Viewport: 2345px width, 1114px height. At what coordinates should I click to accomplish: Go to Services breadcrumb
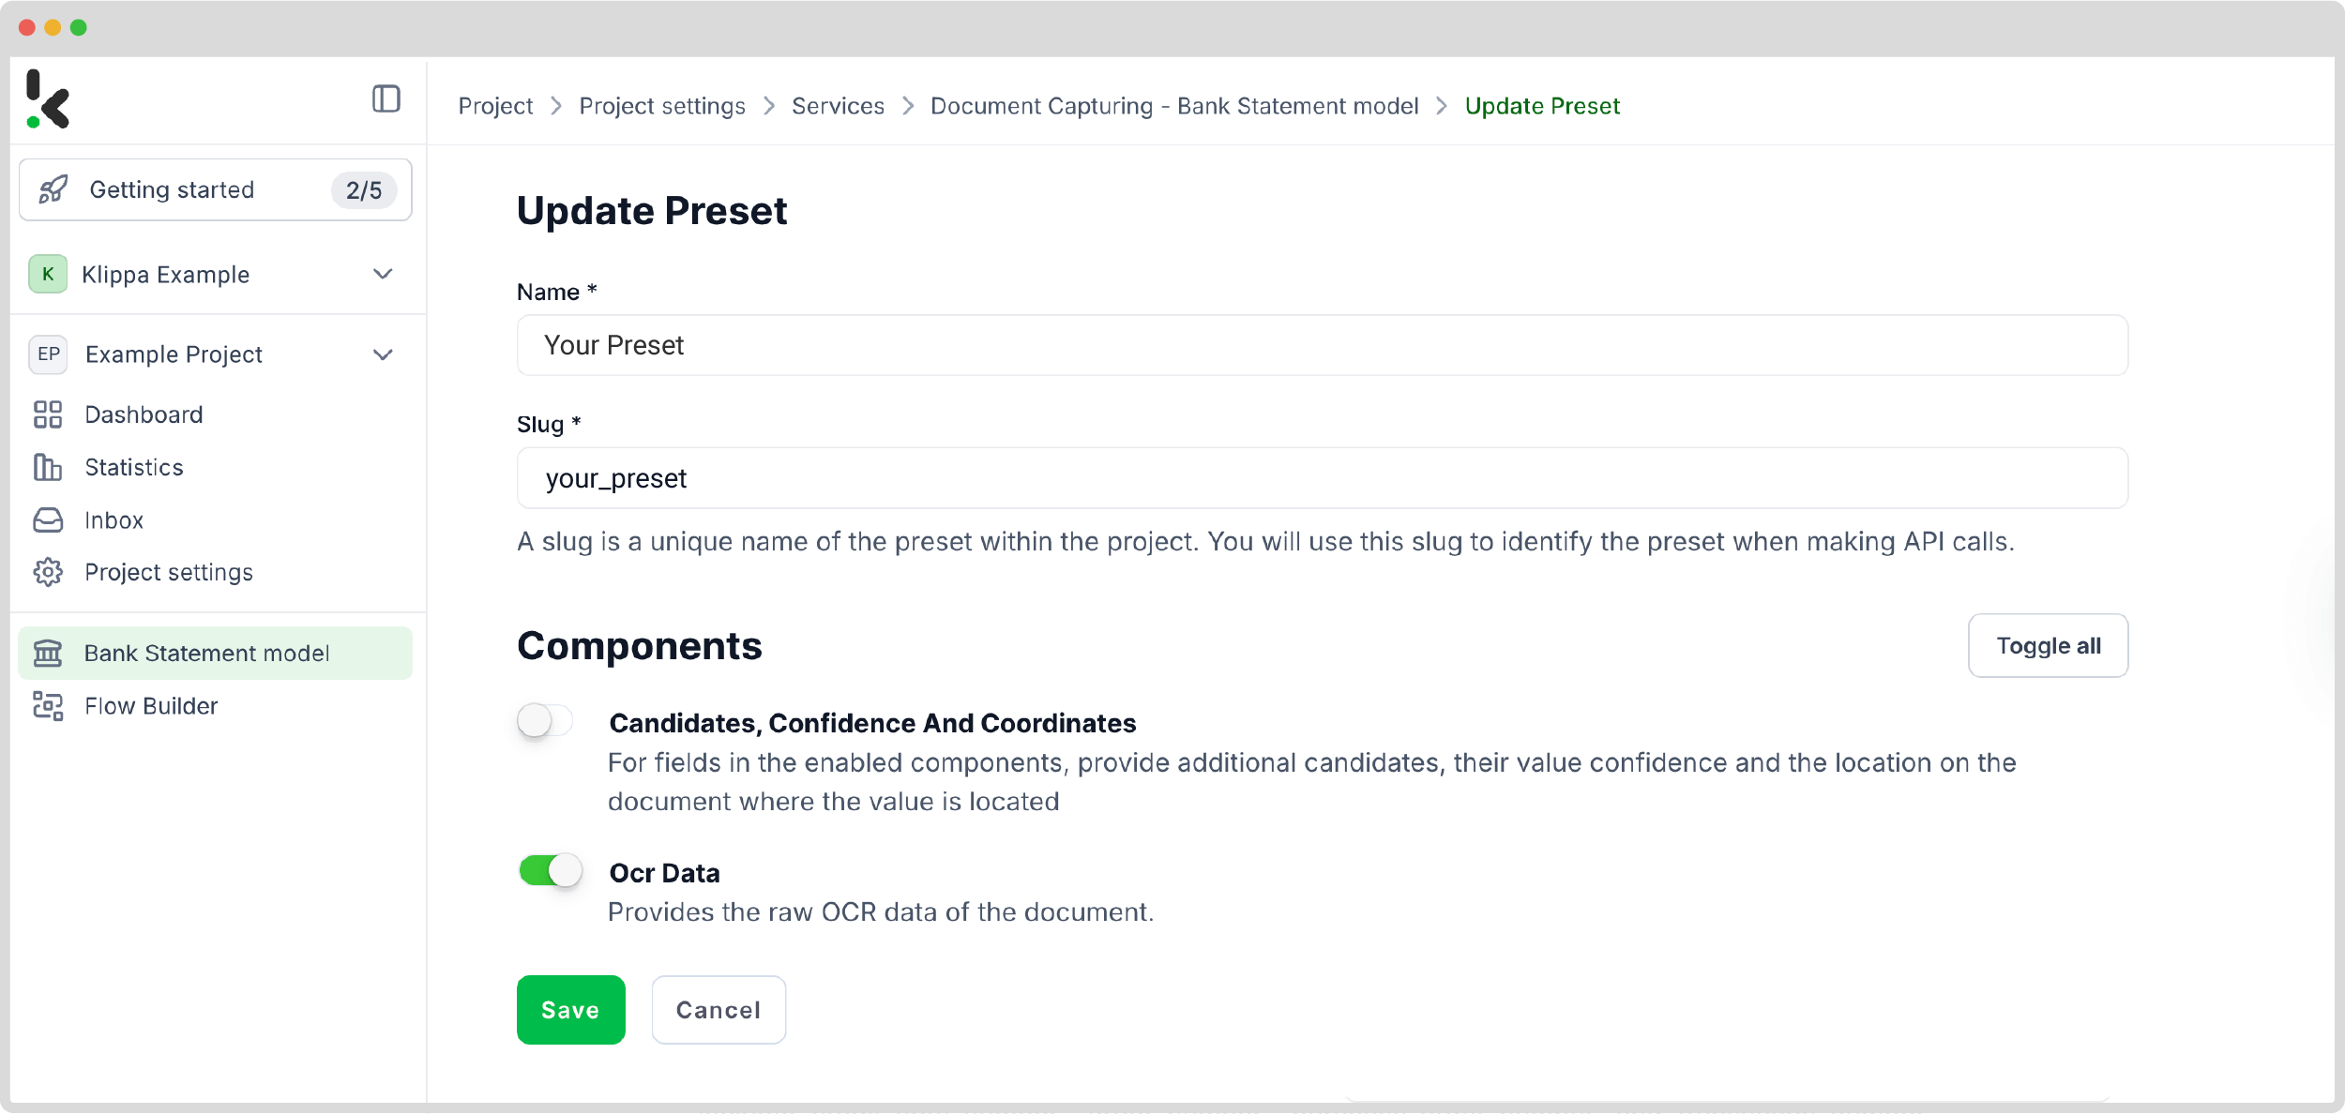point(838,106)
